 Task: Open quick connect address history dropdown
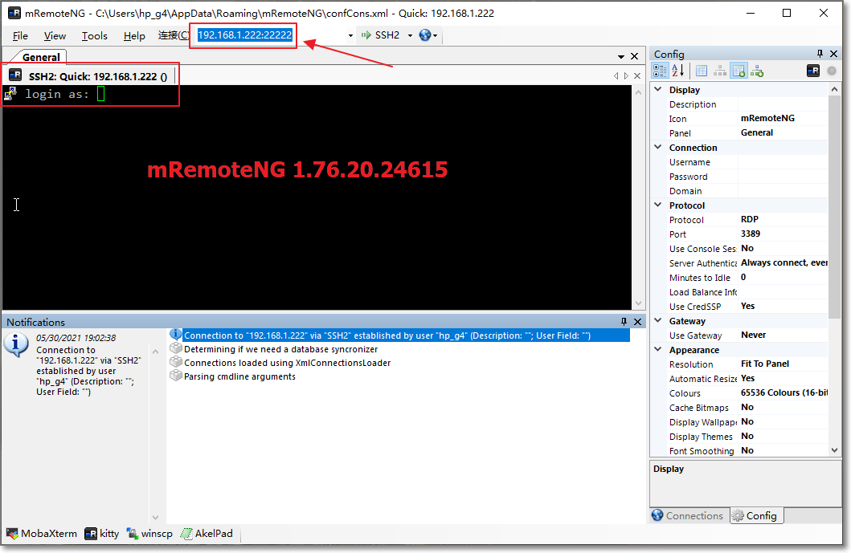coord(350,36)
